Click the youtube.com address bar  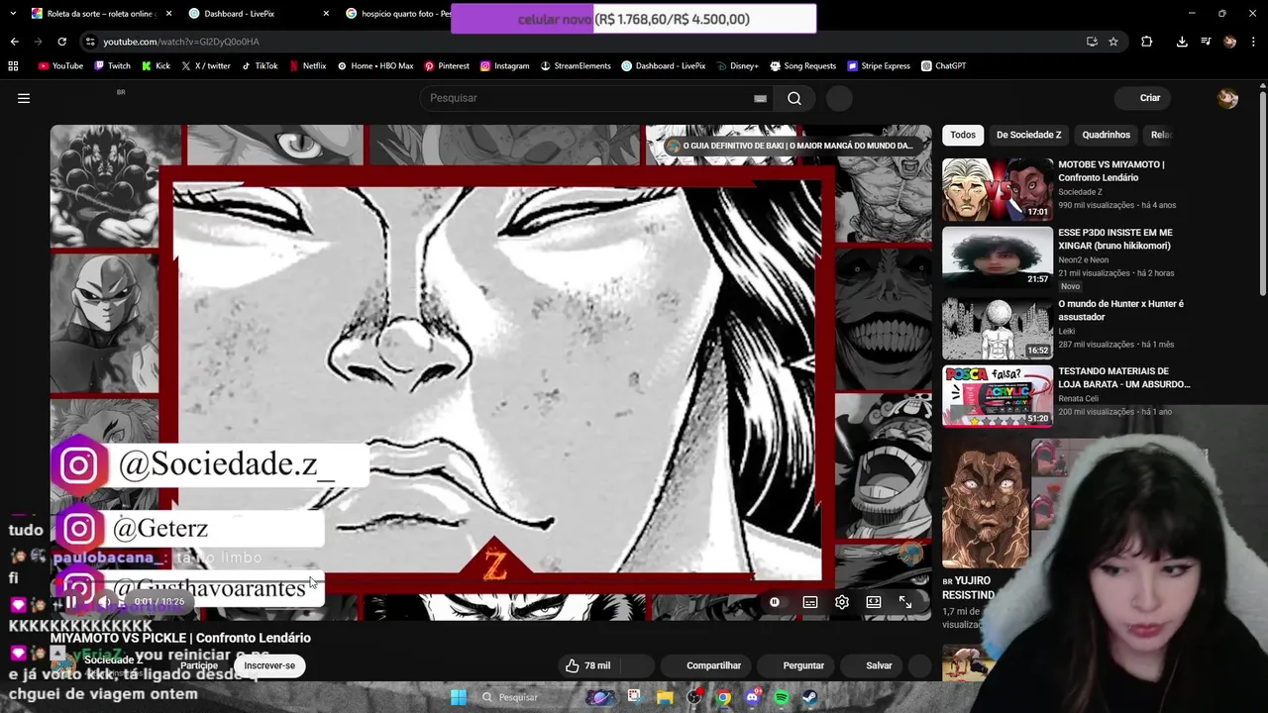click(x=584, y=42)
